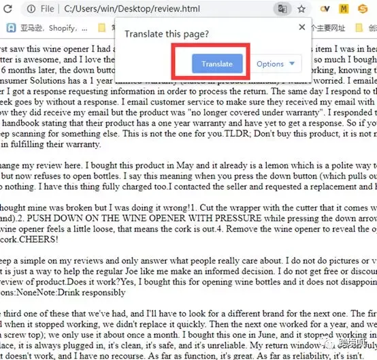Viewport: 377px width, 360px height.
Task: Click the Google Translate icon in address bar
Action: pos(282,9)
